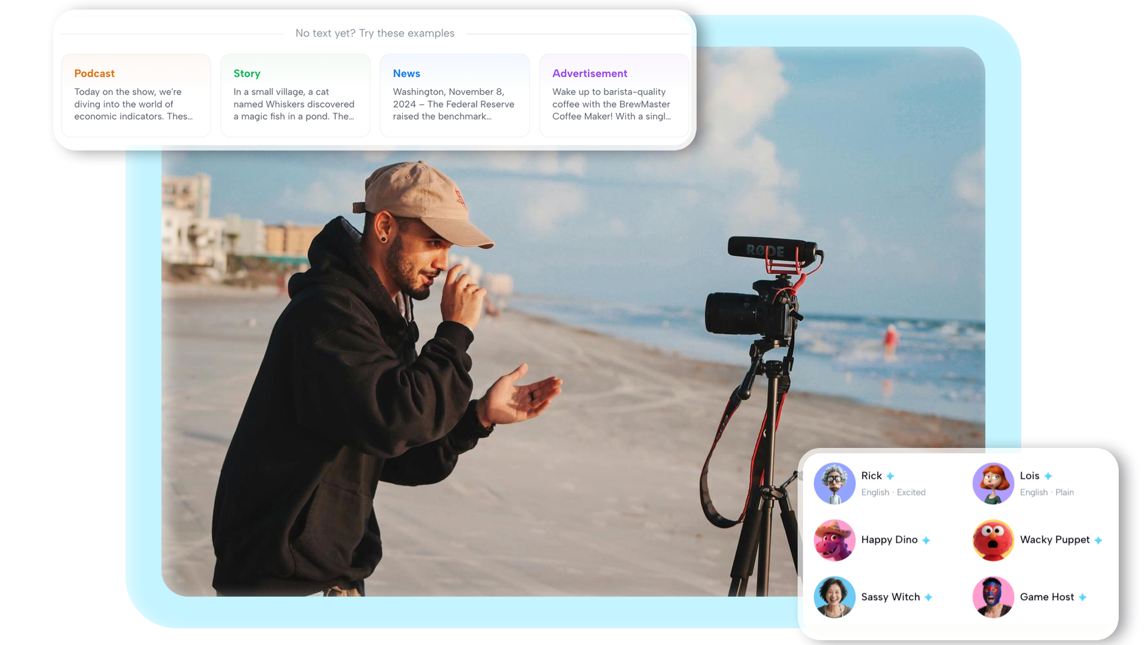Screen dimensions: 1148x645
Task: Click the Sassy Witch voice name
Action: [890, 597]
